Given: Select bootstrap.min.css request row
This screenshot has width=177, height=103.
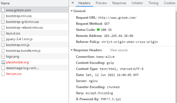Looking at the screenshot, I should (x=34, y=16).
